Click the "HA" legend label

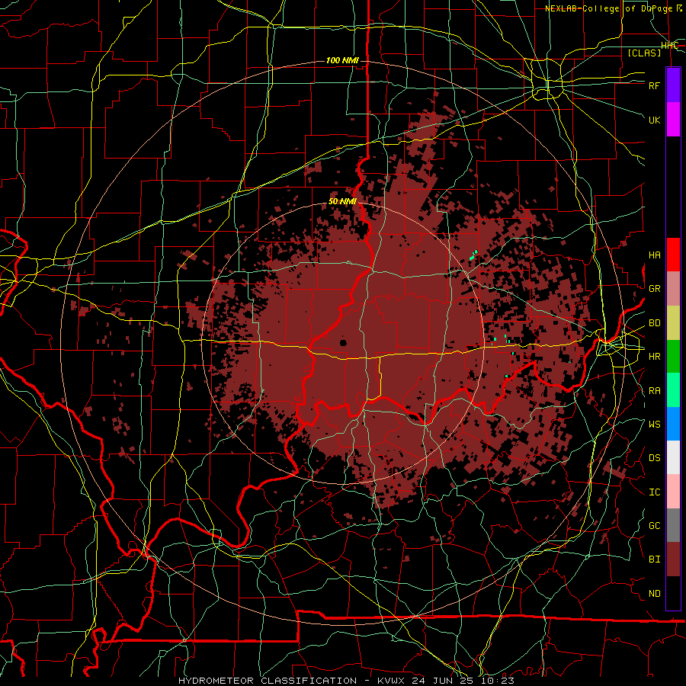(655, 255)
